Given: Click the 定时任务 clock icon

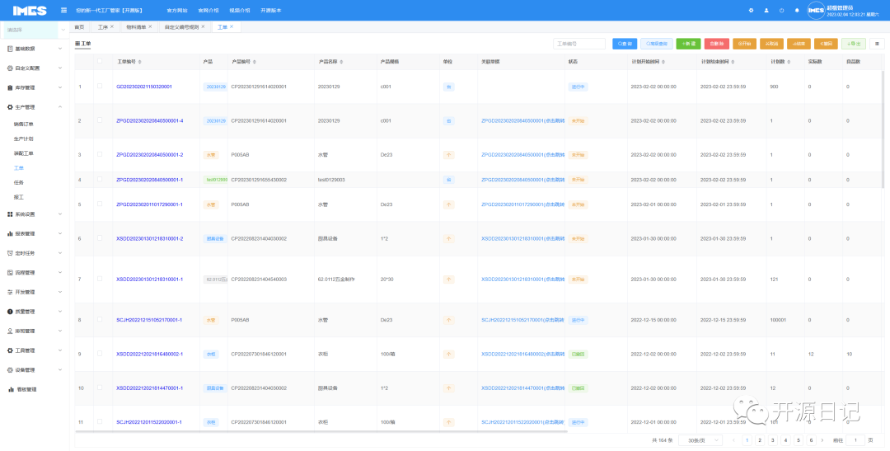Looking at the screenshot, I should [x=10, y=253].
